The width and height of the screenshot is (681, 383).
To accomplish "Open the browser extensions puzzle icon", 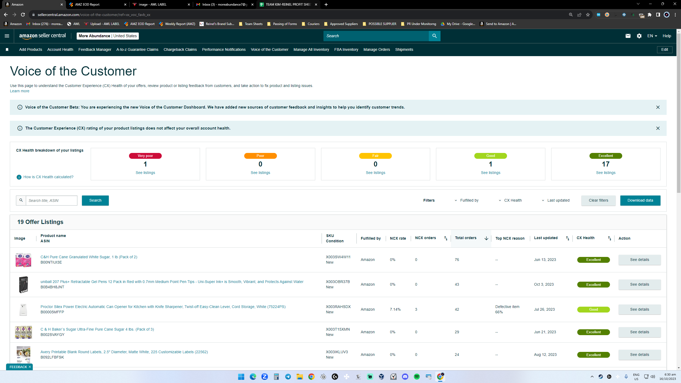I will click(650, 15).
